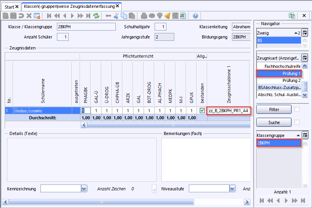Click toolbar double-right fast-forward arrow

(x=80, y=16)
